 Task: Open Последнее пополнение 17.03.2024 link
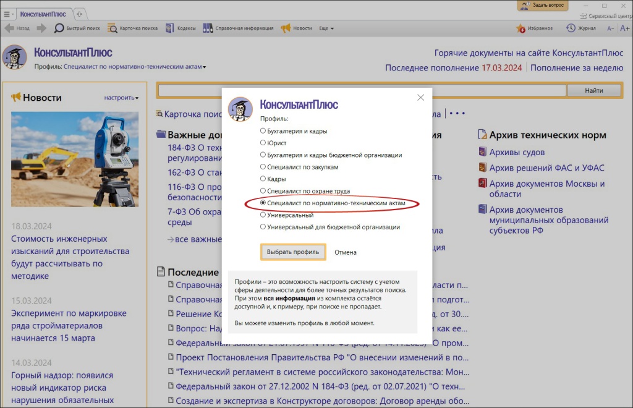click(x=453, y=68)
